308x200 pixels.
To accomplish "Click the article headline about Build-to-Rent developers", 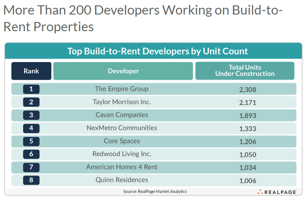I will point(143,18).
